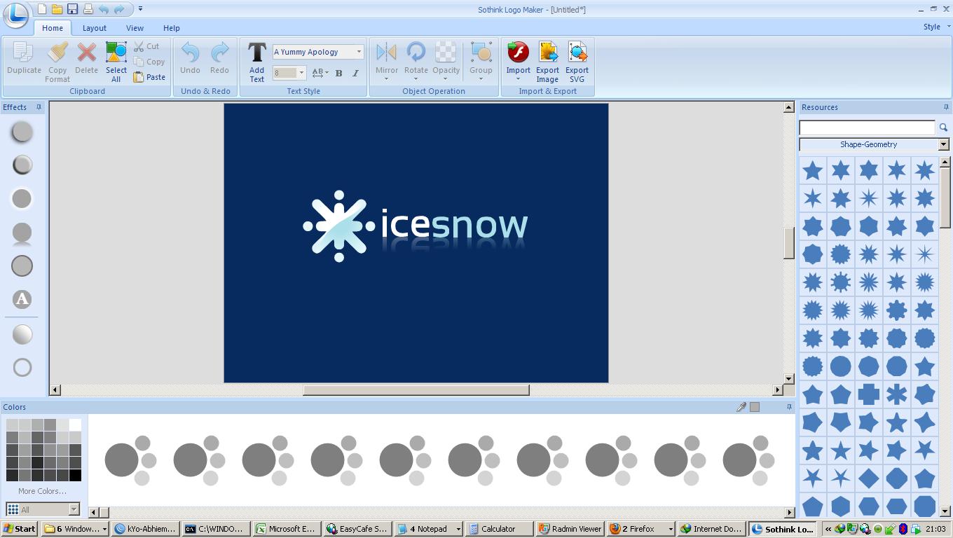This screenshot has width=953, height=538.
Task: Pin the Effects panel
Action: (x=39, y=106)
